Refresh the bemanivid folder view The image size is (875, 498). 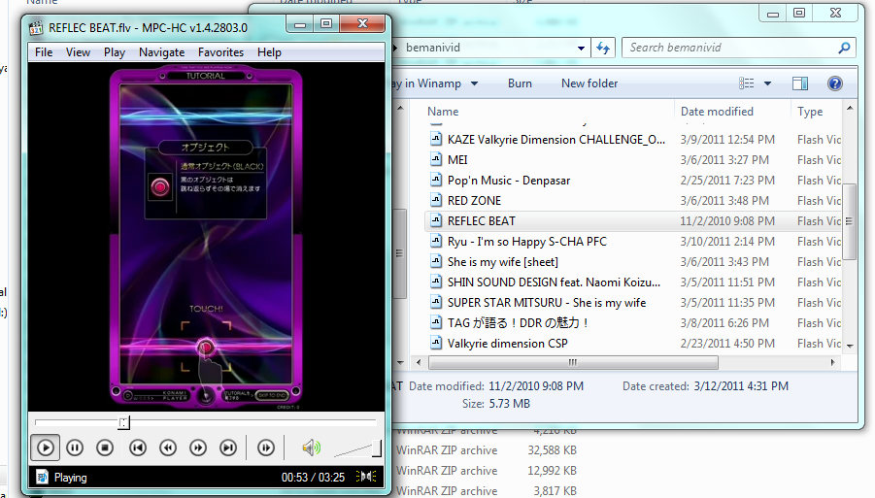click(603, 48)
